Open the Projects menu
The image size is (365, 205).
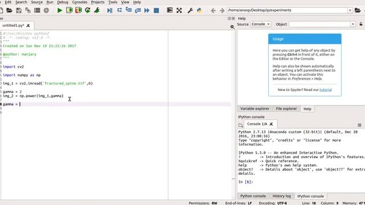98,2
